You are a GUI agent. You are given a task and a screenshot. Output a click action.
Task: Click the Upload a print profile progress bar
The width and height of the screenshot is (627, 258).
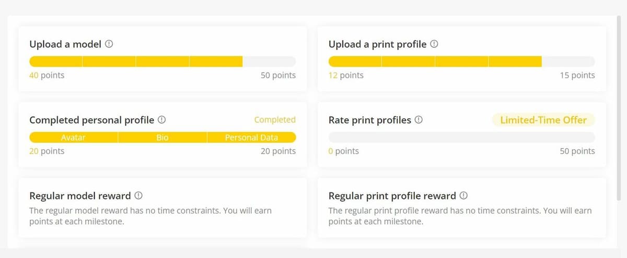tap(461, 62)
